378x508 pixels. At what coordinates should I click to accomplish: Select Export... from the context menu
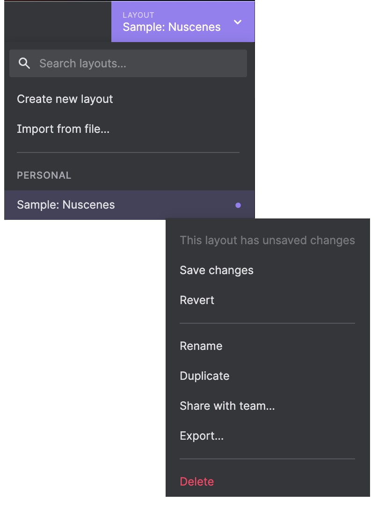tap(202, 436)
